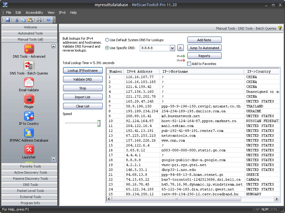Image resolution: width=285 pixels, height=213 pixels.
Task: Click the Cut scissors icon
Action: point(17,20)
